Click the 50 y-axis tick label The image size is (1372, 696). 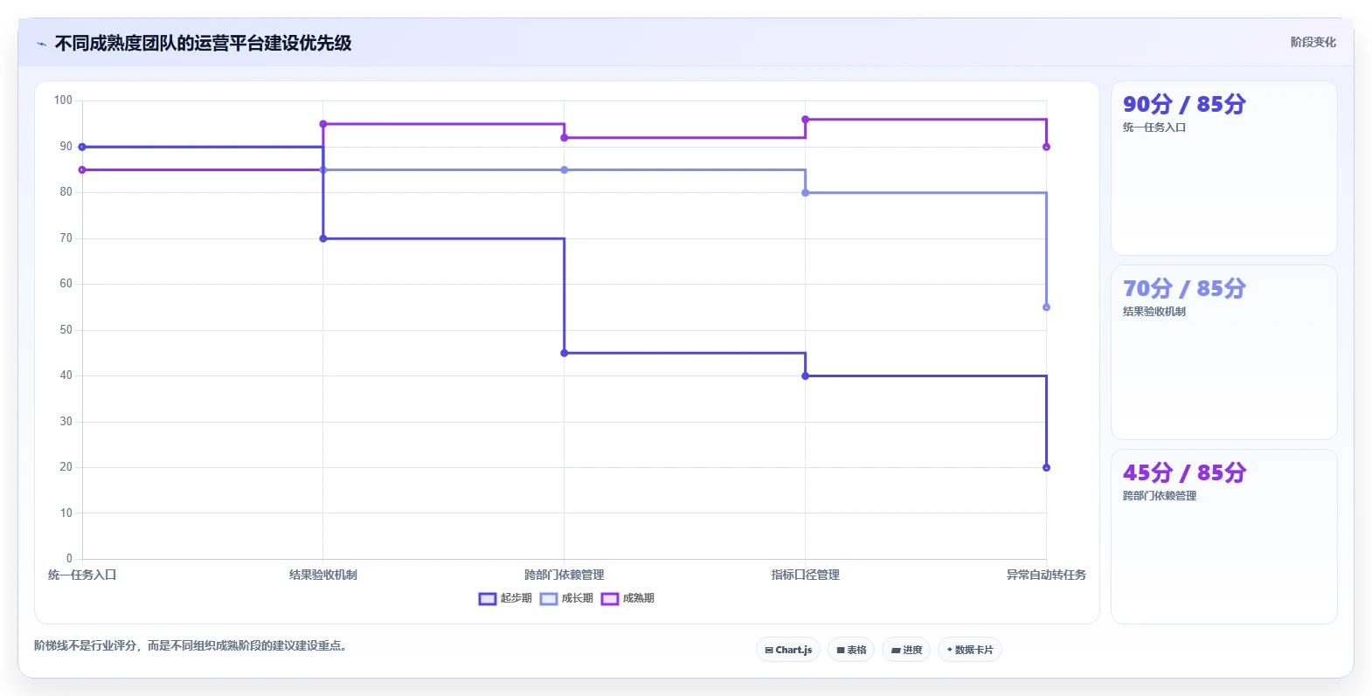click(66, 330)
